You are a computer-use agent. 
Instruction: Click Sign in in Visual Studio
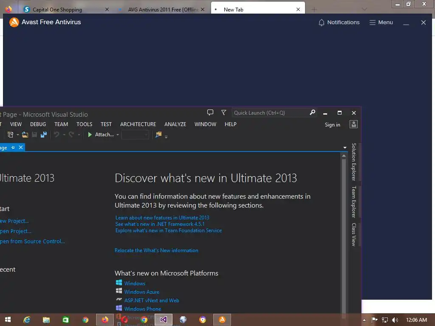[332, 125]
